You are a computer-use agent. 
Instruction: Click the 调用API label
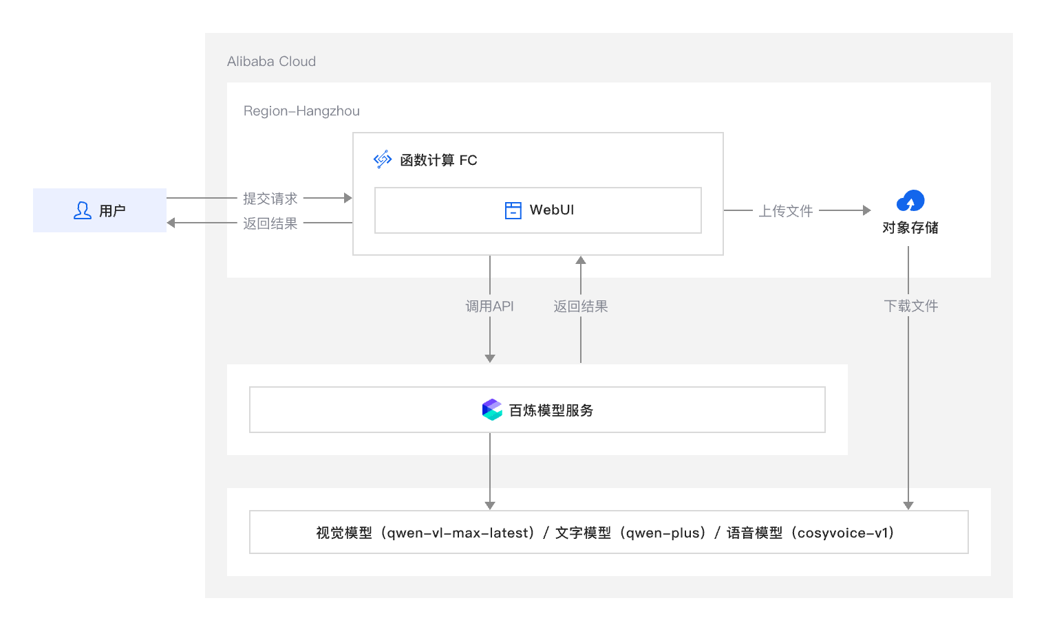point(489,307)
